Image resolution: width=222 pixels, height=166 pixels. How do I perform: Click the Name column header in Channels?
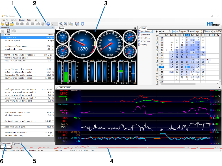pyautogui.click(x=21, y=35)
